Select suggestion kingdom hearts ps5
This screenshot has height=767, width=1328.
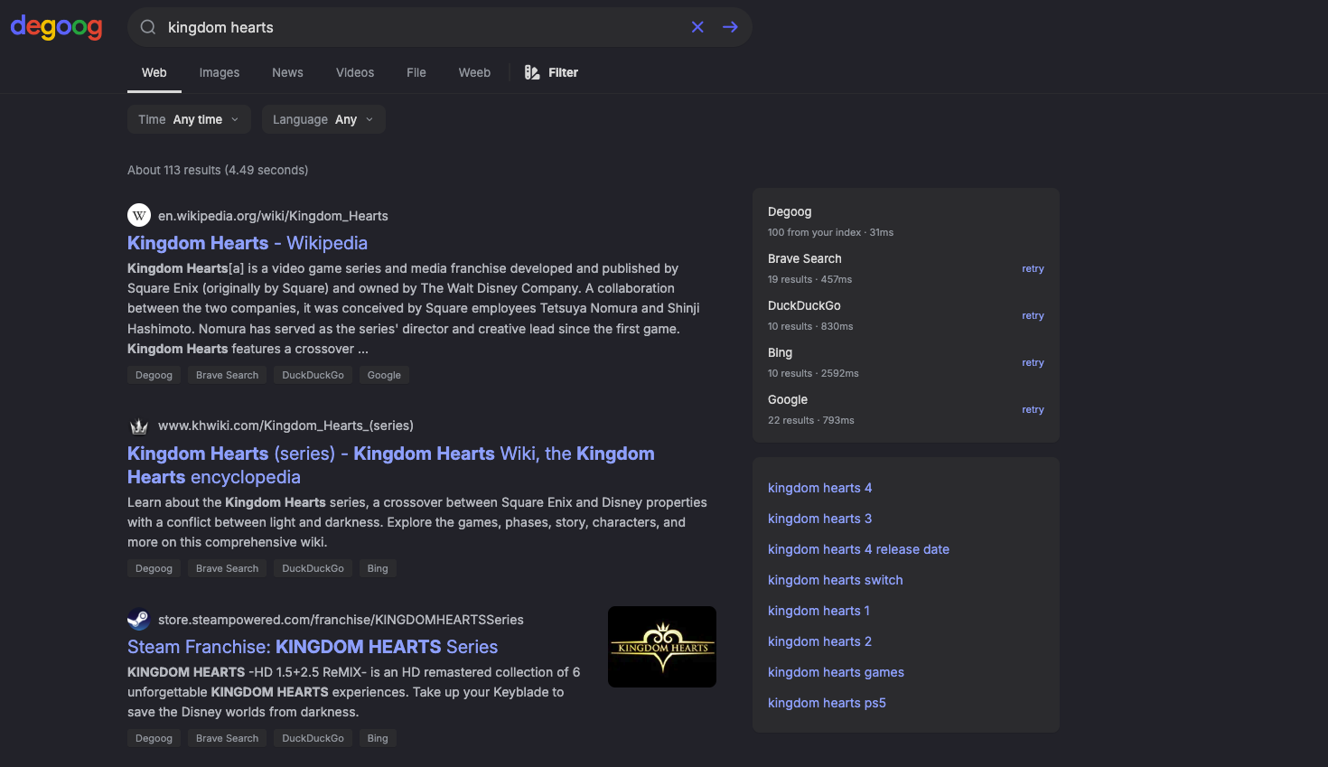coord(827,703)
